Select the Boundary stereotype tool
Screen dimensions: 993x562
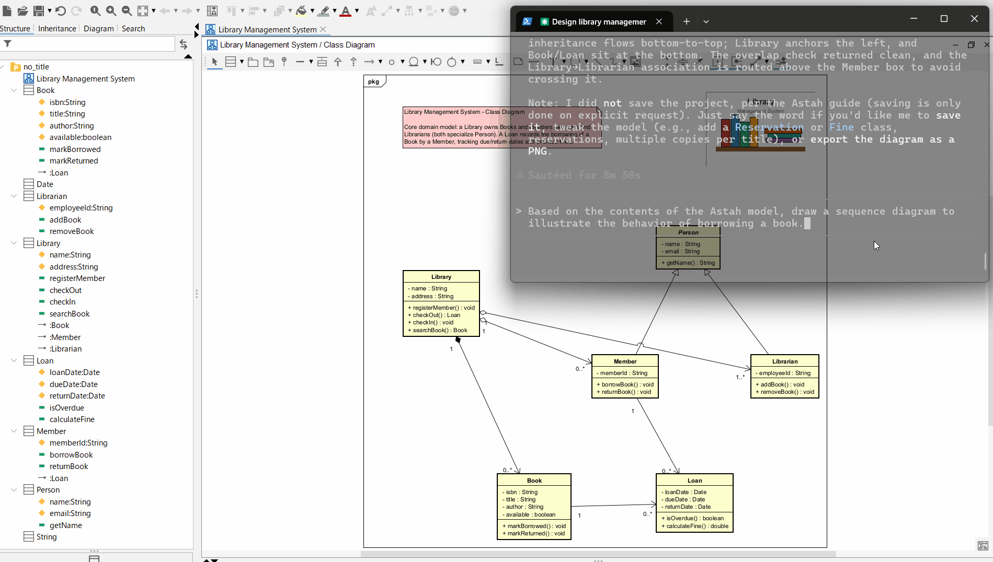[436, 62]
